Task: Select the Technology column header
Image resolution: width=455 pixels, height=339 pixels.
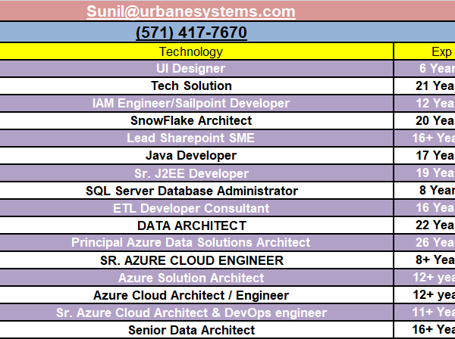Action: tap(191, 51)
